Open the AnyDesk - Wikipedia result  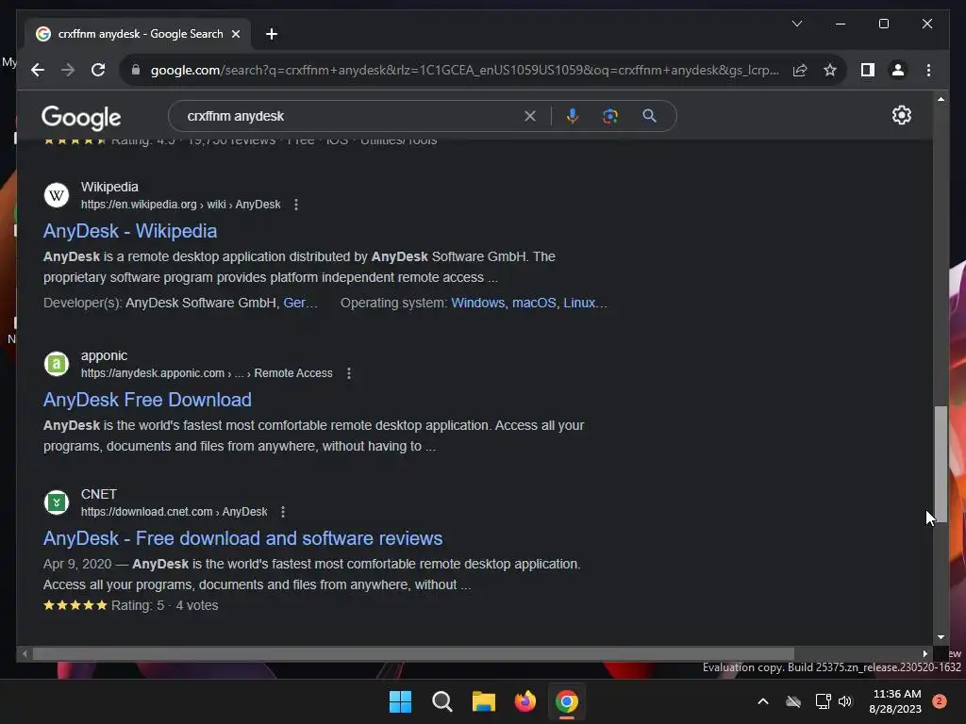pyautogui.click(x=130, y=231)
